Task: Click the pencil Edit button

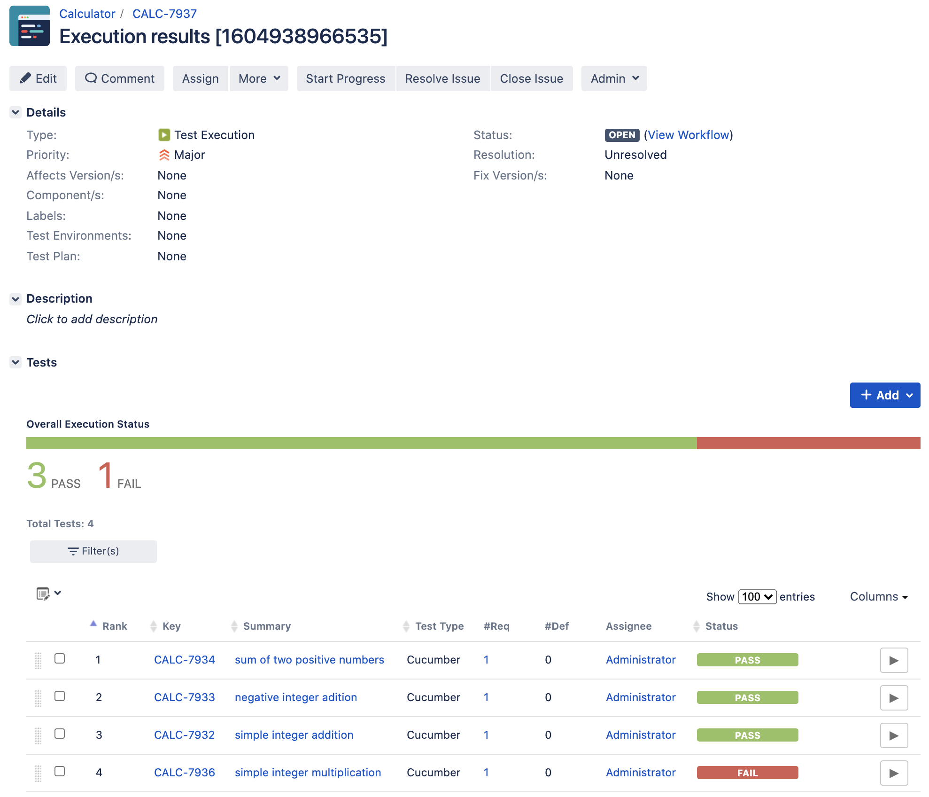Action: [38, 78]
